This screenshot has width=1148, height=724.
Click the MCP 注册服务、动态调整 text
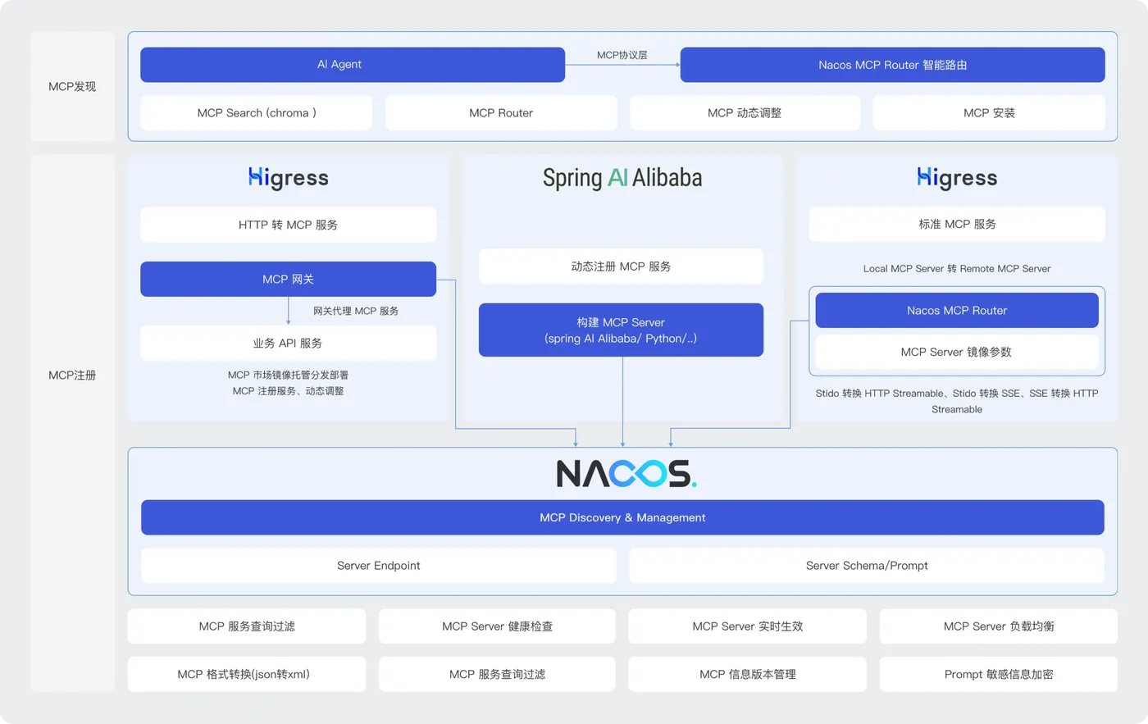pyautogui.click(x=288, y=391)
